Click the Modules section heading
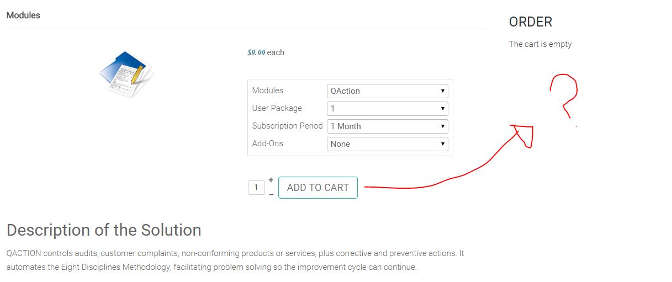Image resolution: width=672 pixels, height=282 pixels. coord(23,15)
